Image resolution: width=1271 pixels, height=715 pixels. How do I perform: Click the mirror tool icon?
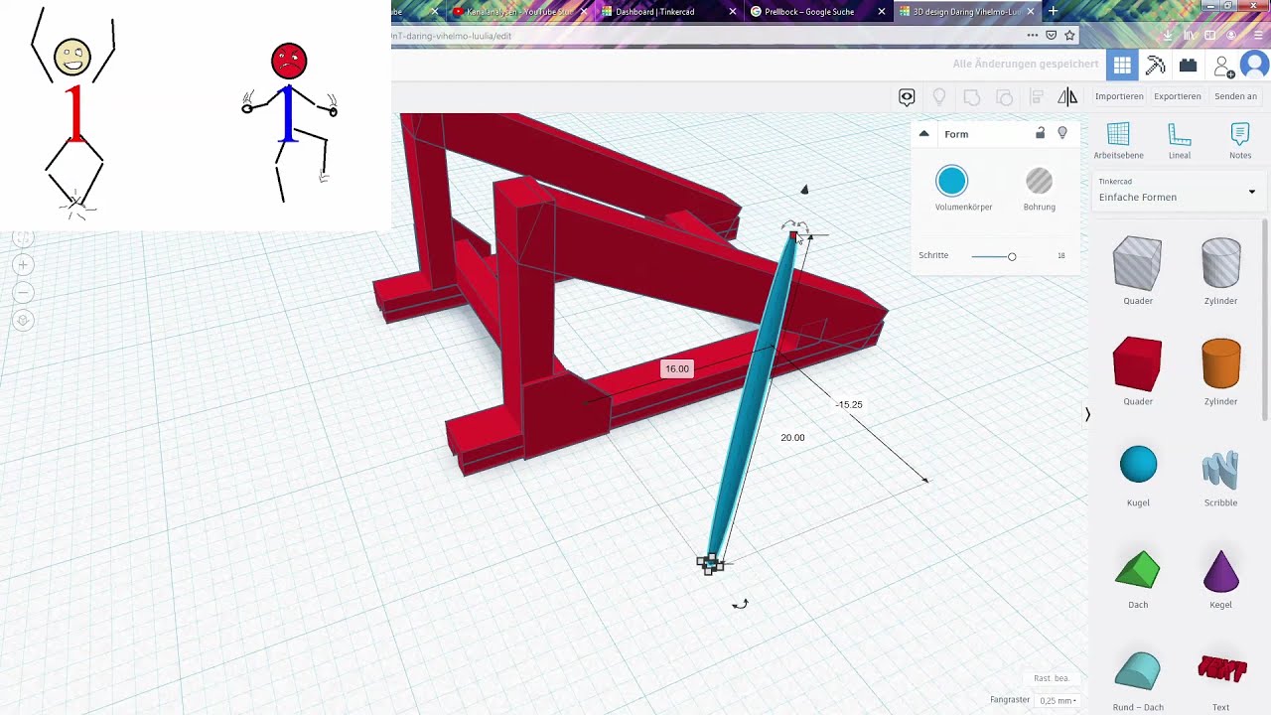tap(1067, 96)
